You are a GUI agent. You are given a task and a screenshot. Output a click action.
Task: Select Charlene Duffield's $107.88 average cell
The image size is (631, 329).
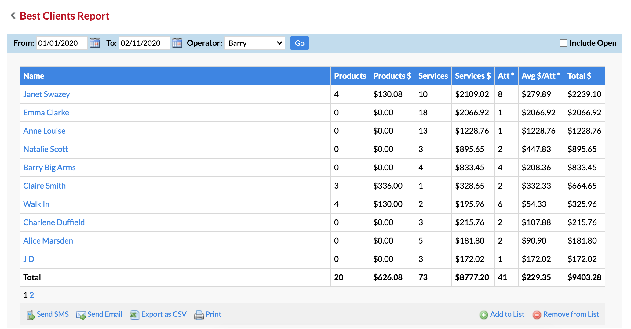coord(541,222)
